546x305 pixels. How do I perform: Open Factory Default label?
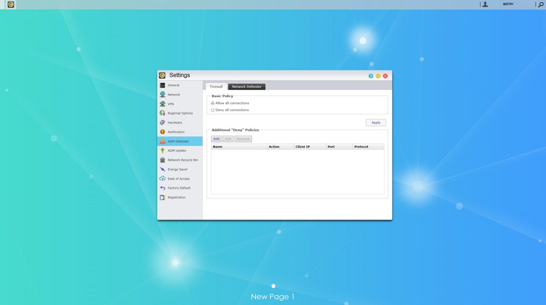(179, 188)
